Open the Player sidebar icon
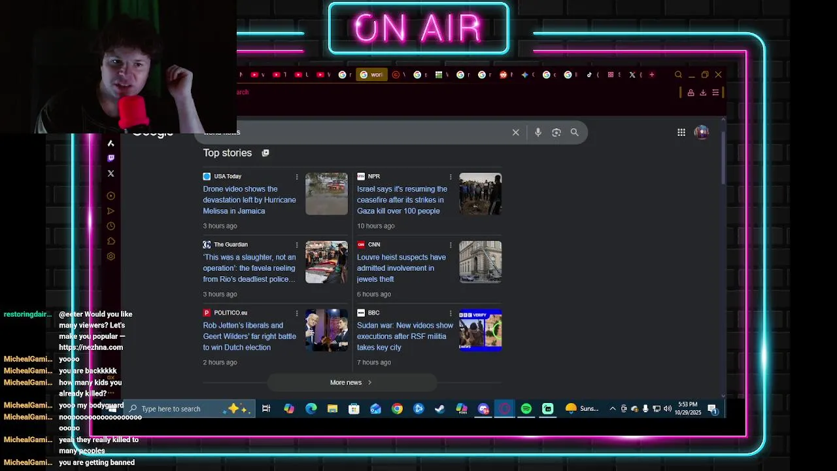 [x=111, y=196]
